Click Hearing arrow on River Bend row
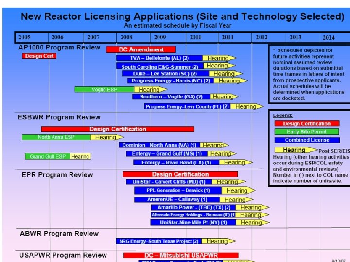350x262 pixels. [236, 163]
